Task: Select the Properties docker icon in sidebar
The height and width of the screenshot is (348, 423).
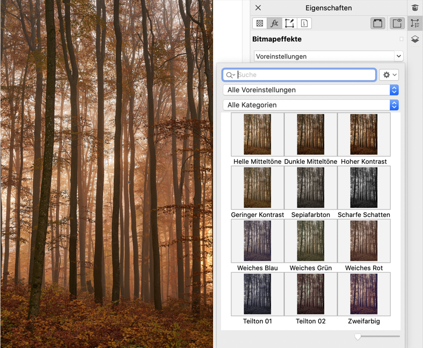Action: tap(415, 23)
